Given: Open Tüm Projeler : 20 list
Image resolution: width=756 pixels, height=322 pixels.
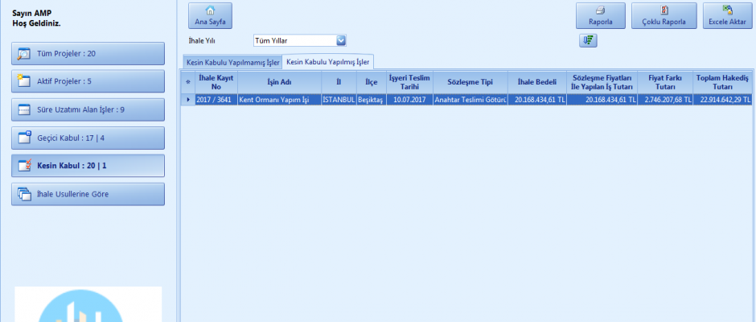Looking at the screenshot, I should tap(88, 53).
